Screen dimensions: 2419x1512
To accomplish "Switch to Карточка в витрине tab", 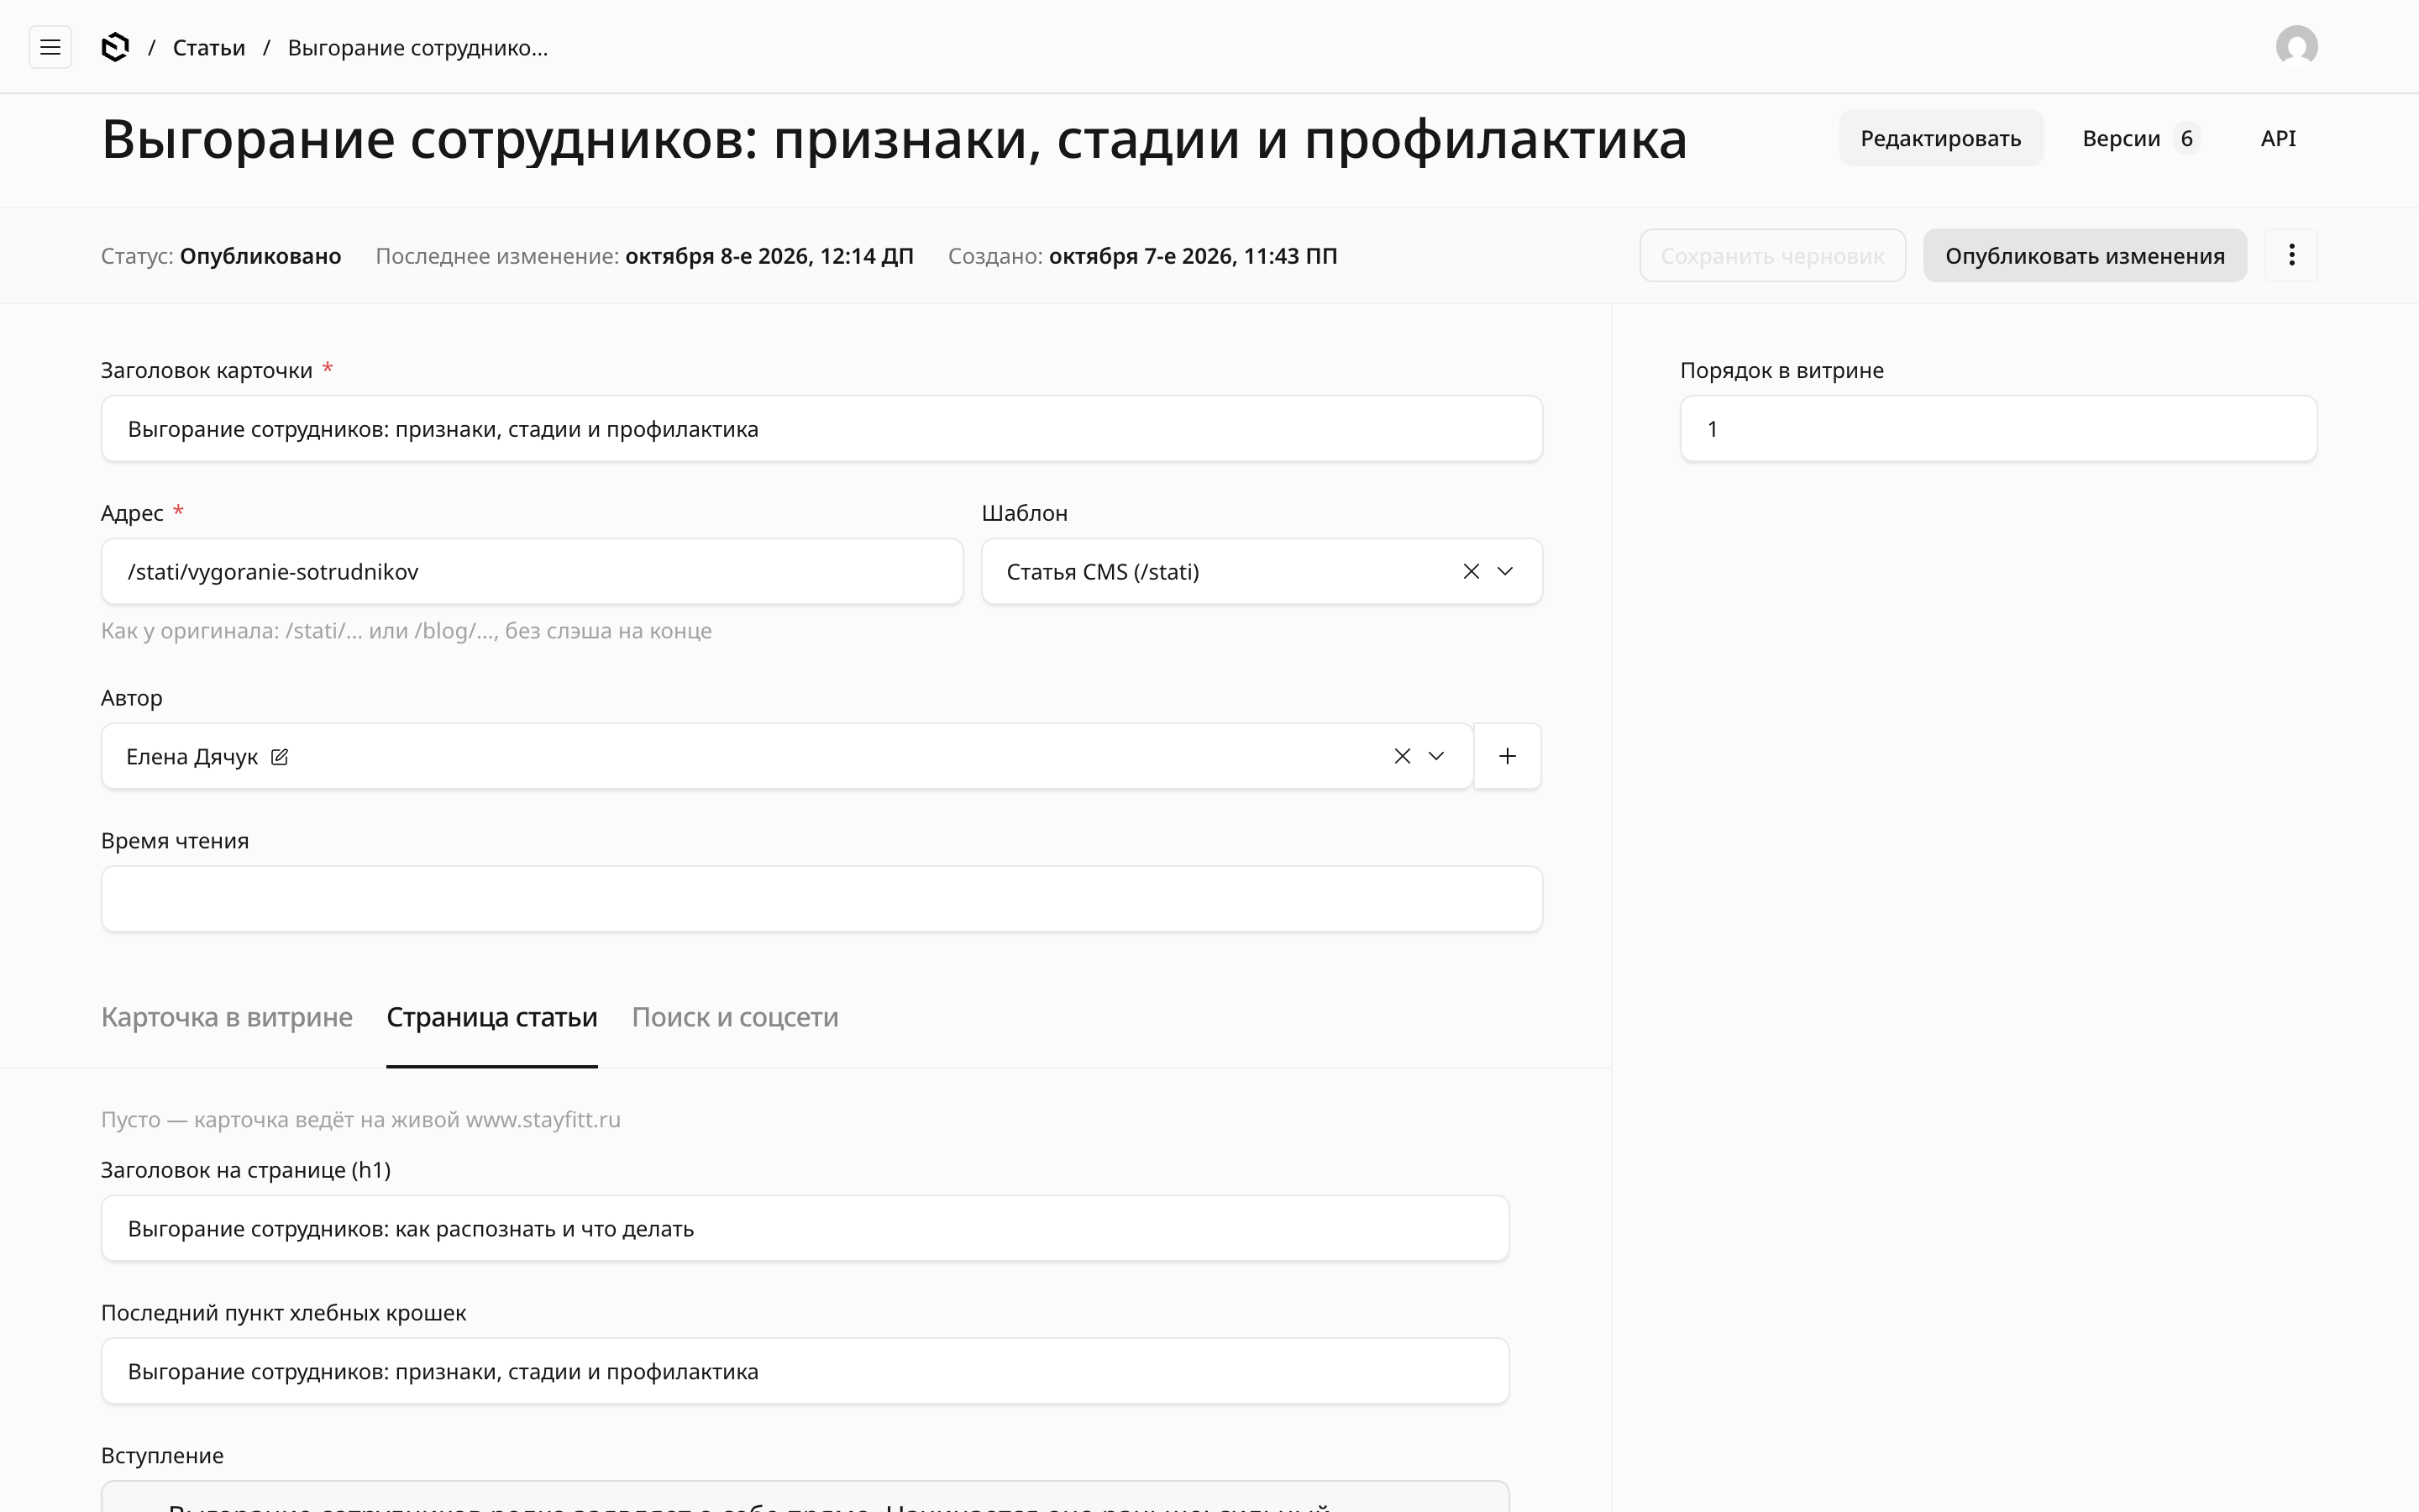I will [x=227, y=1017].
